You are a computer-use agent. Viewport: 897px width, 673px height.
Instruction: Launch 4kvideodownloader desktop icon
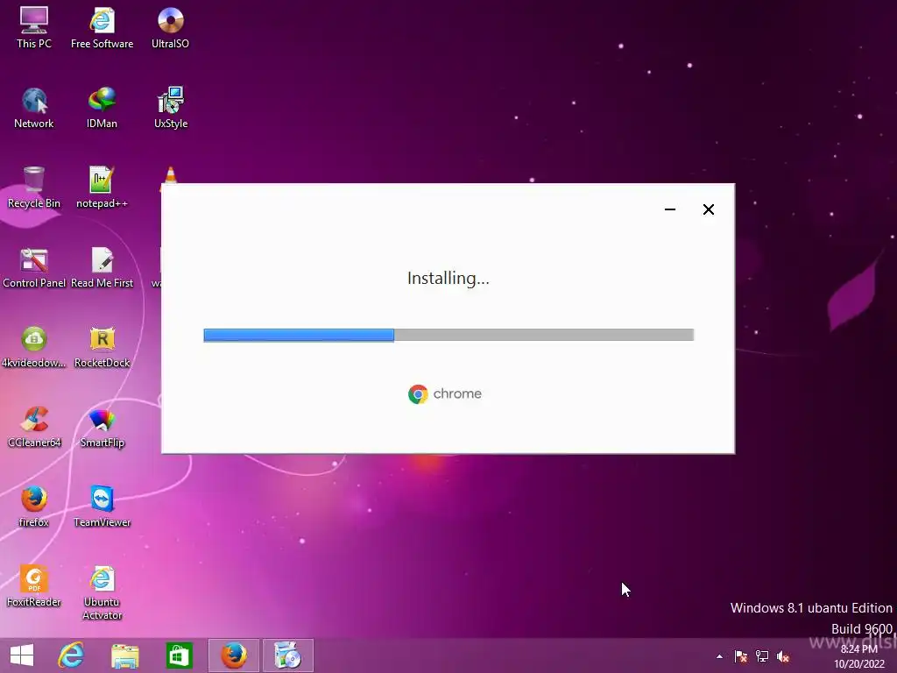(34, 347)
